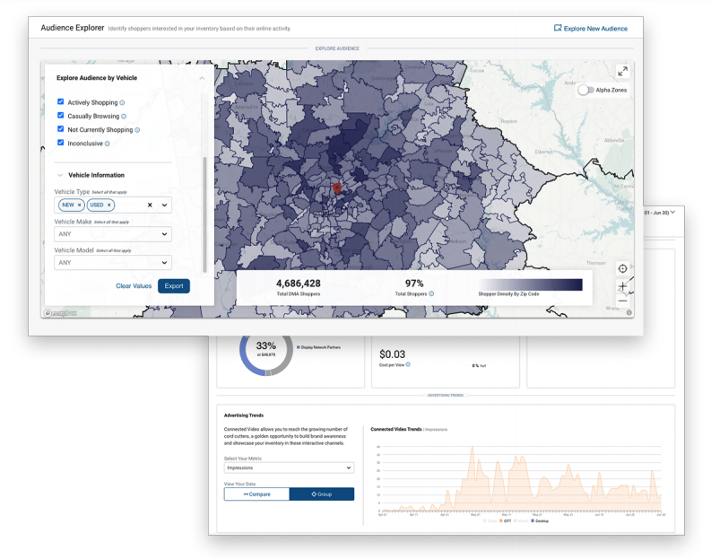The width and height of the screenshot is (711, 559).
Task: Expand the map to fullscreen
Action: pos(622,72)
